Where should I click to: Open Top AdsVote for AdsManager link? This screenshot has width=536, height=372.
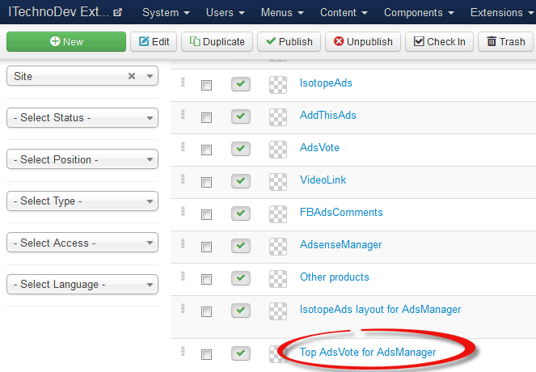coord(368,353)
